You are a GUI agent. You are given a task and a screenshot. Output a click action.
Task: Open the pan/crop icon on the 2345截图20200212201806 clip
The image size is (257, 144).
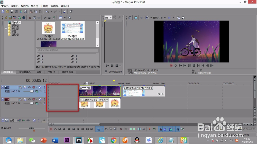click(159, 94)
